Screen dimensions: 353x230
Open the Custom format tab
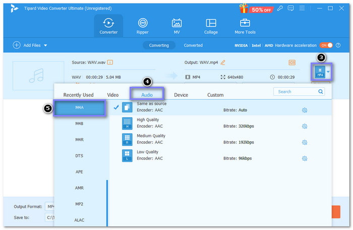215,95
